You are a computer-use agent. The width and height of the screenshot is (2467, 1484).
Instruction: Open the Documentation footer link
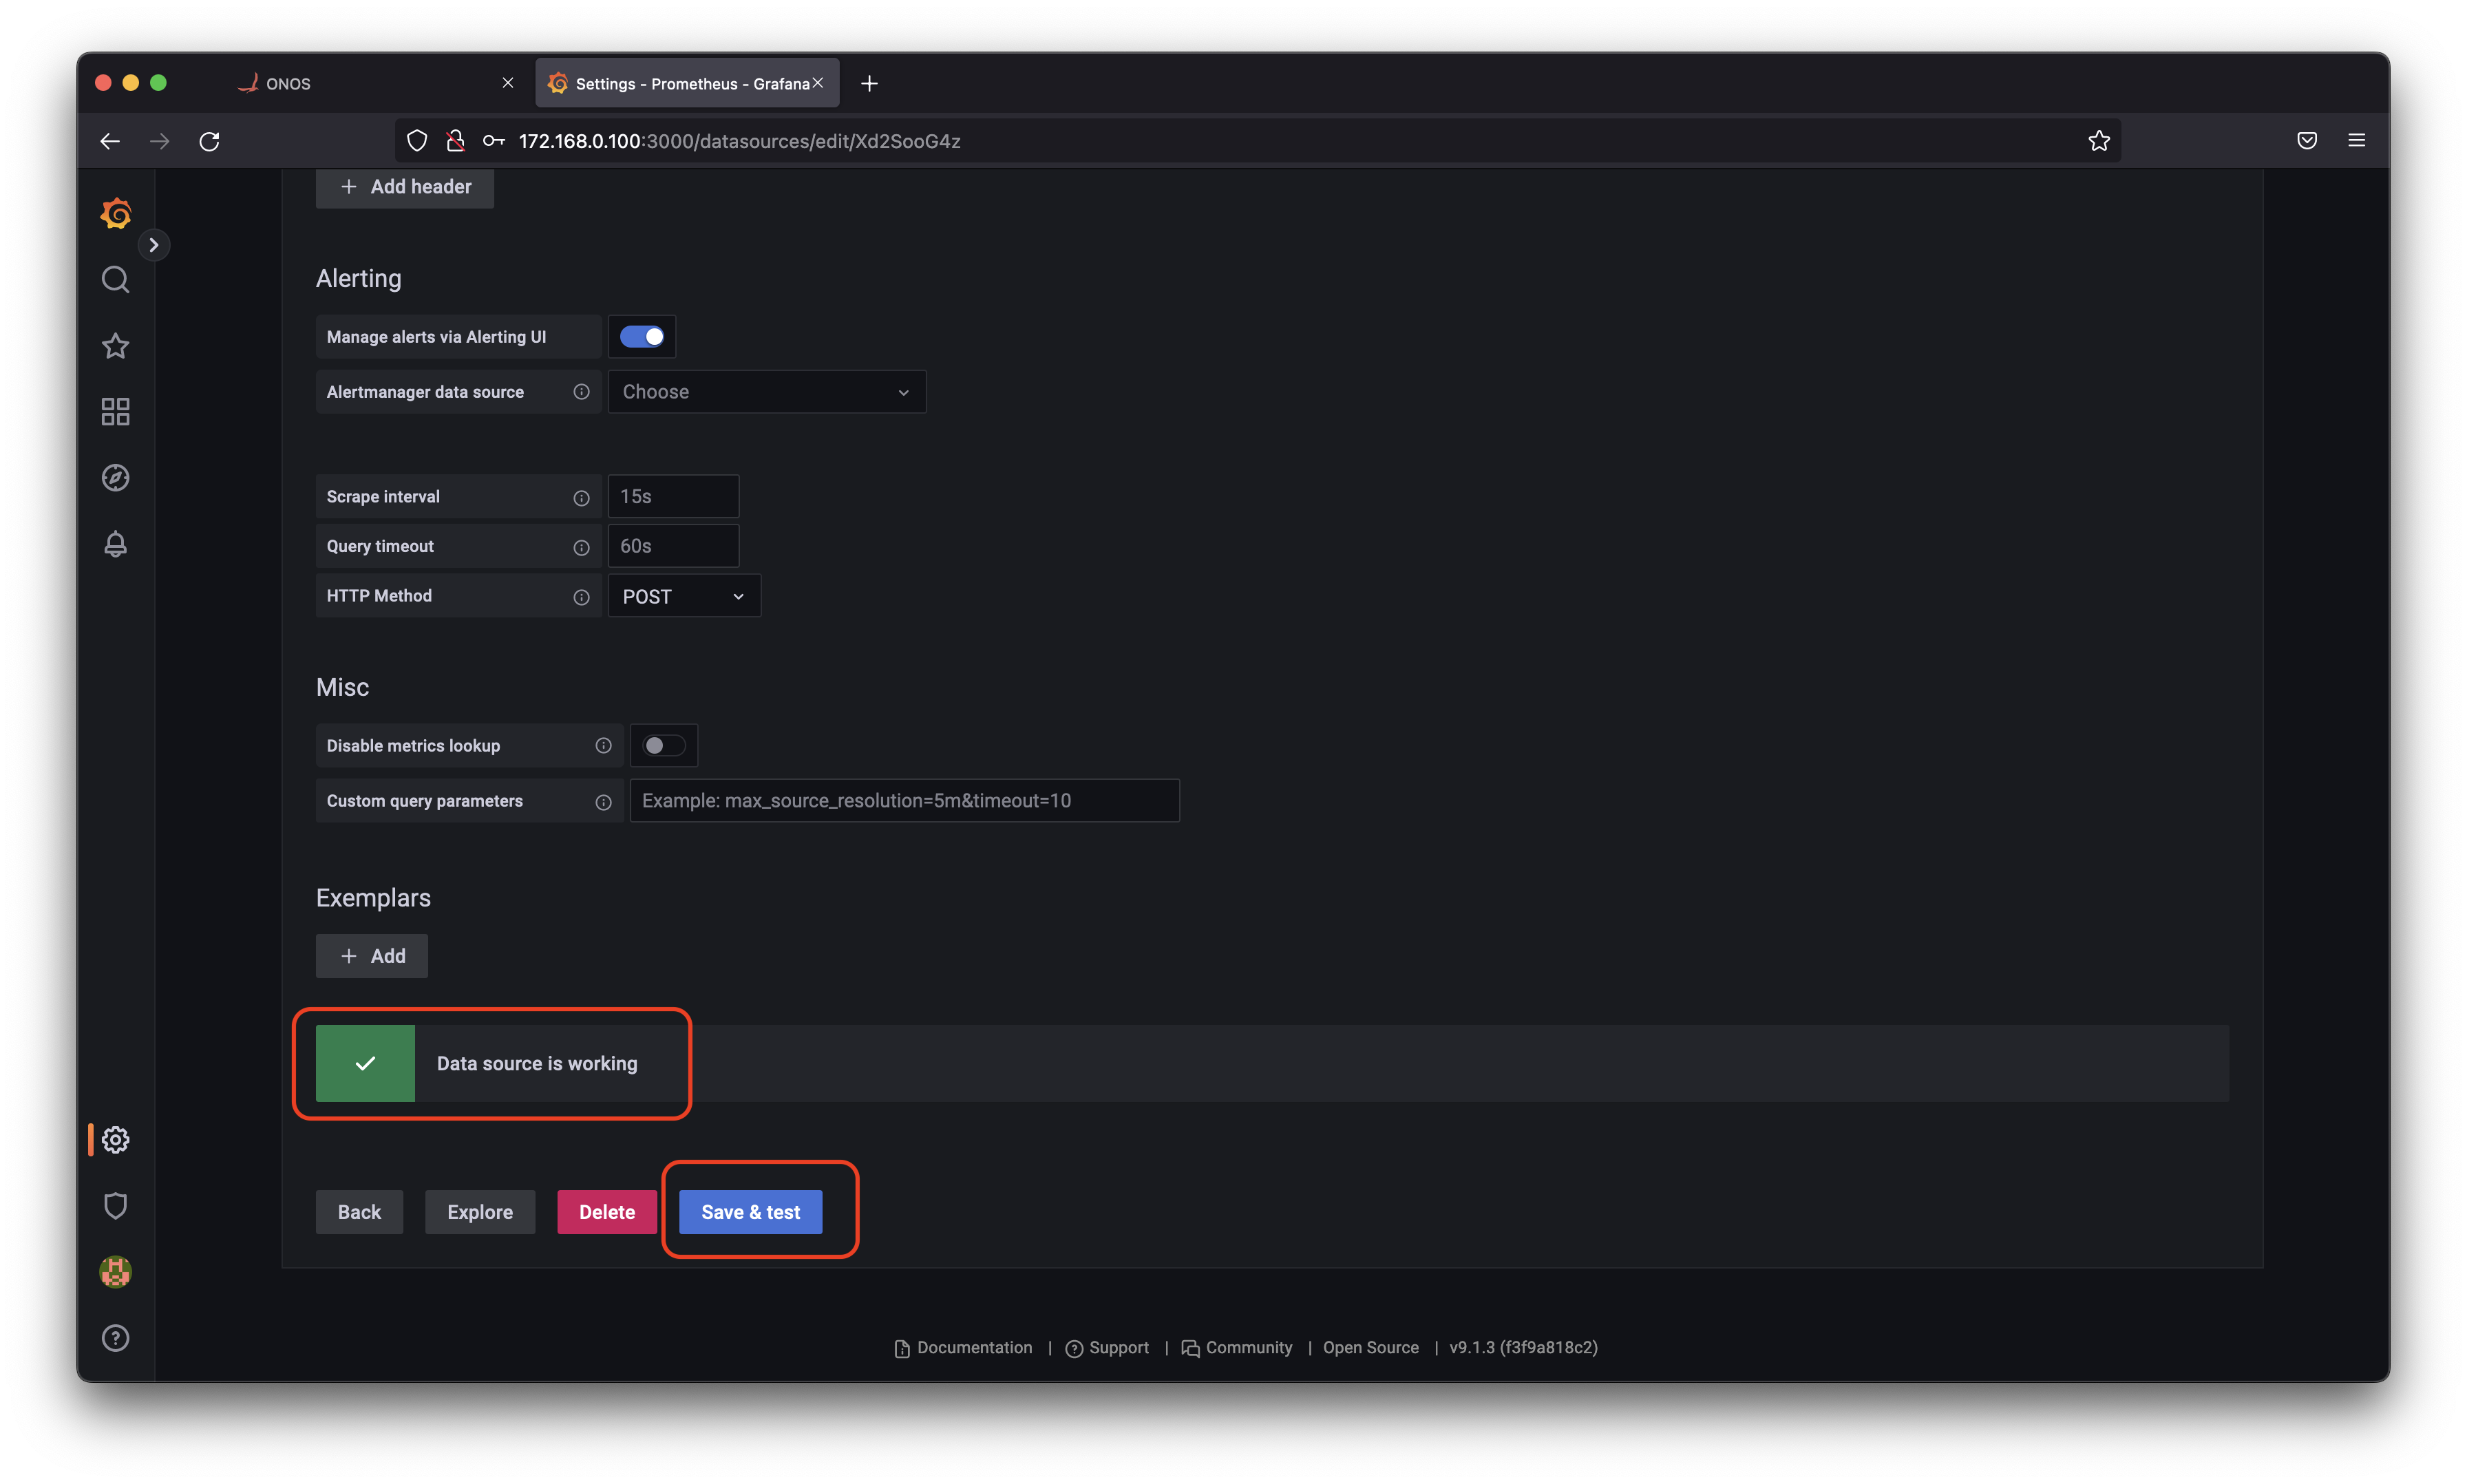963,1348
